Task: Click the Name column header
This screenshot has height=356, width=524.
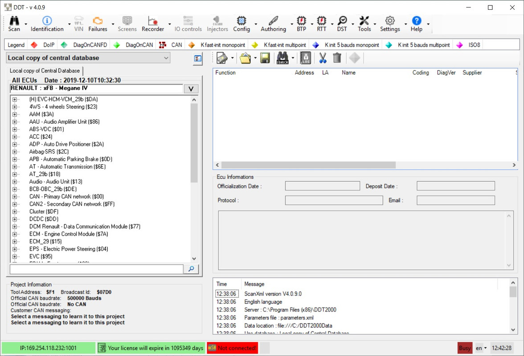Action: [x=348, y=73]
